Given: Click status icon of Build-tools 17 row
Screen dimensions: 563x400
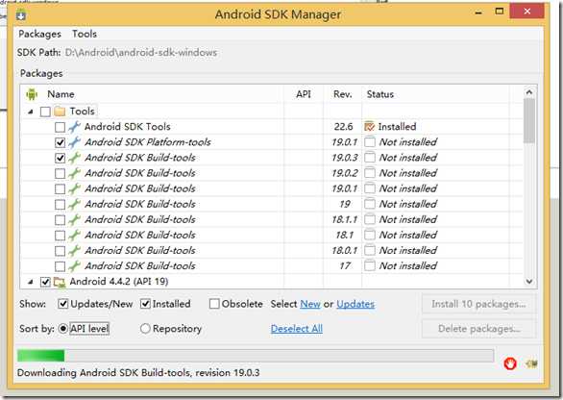Looking at the screenshot, I should 370,265.
